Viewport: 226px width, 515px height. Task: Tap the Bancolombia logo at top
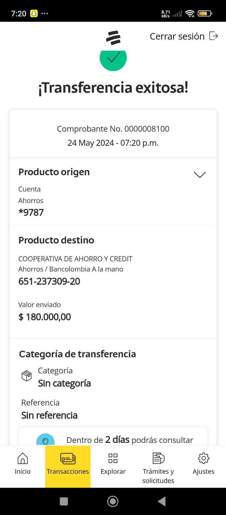(x=113, y=38)
